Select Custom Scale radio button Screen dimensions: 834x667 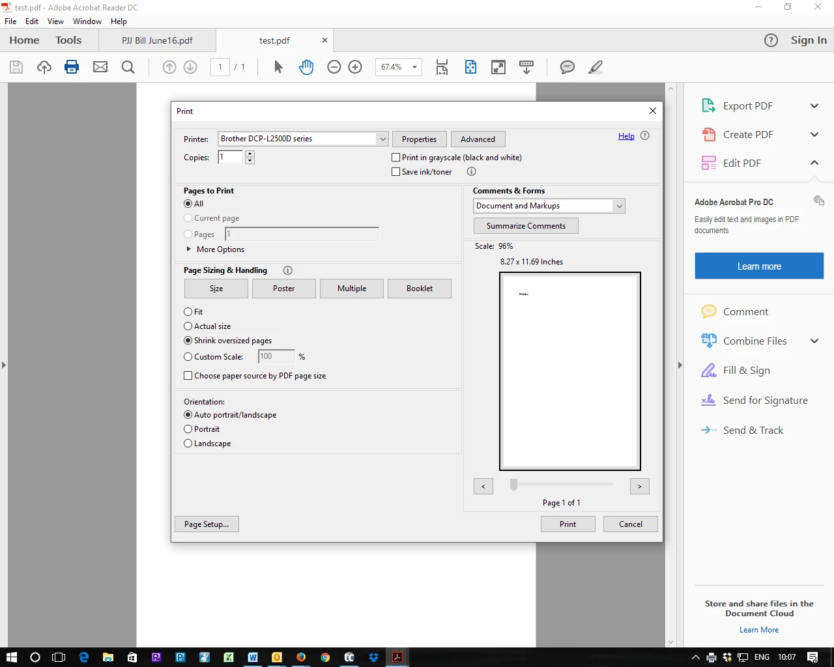[x=188, y=357]
